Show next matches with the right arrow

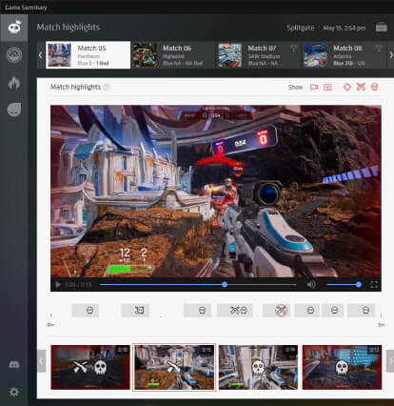[391, 55]
